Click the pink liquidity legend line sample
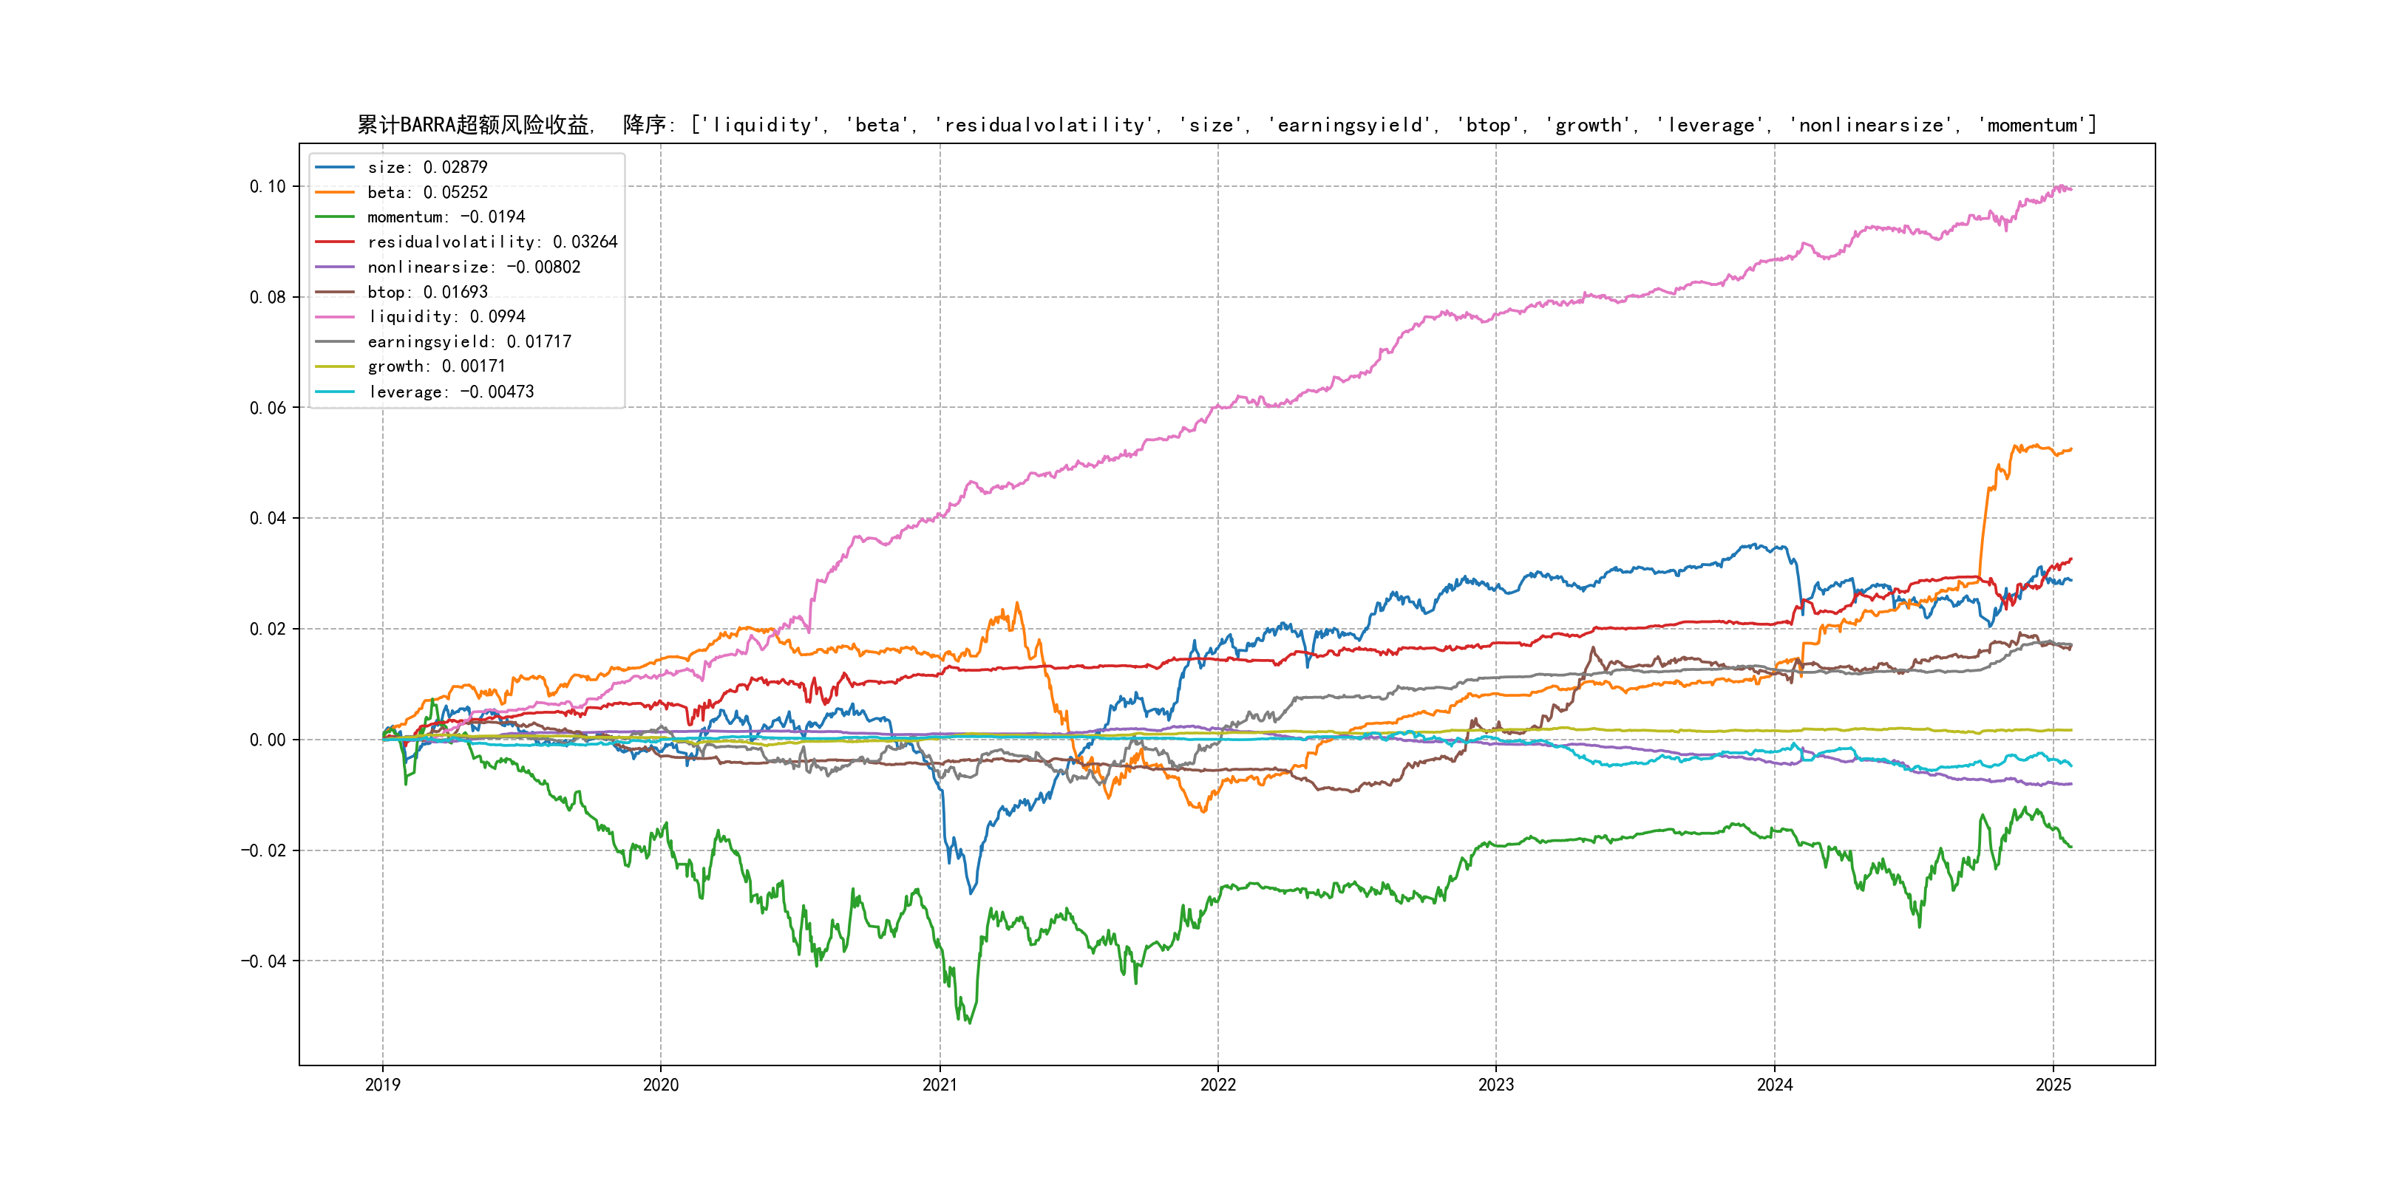Screen dimensions: 2395x1197 (335, 317)
